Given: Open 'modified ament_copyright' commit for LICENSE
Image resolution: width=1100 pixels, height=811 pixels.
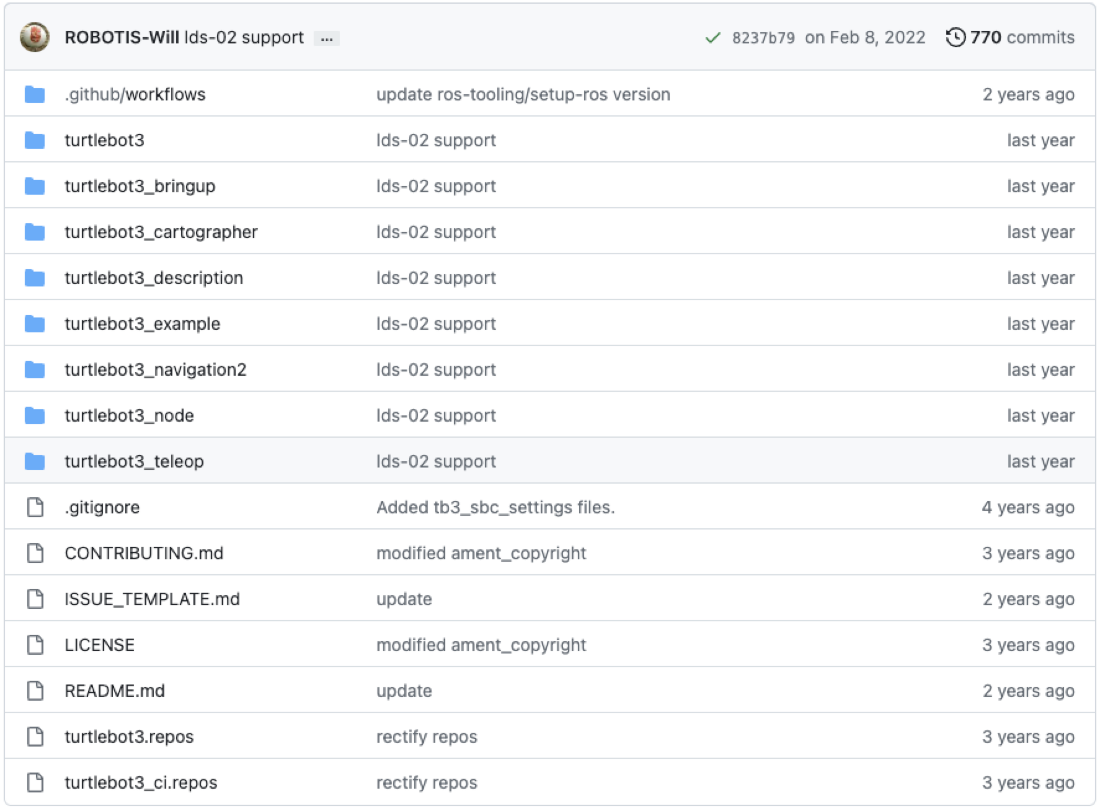Looking at the screenshot, I should 481,645.
